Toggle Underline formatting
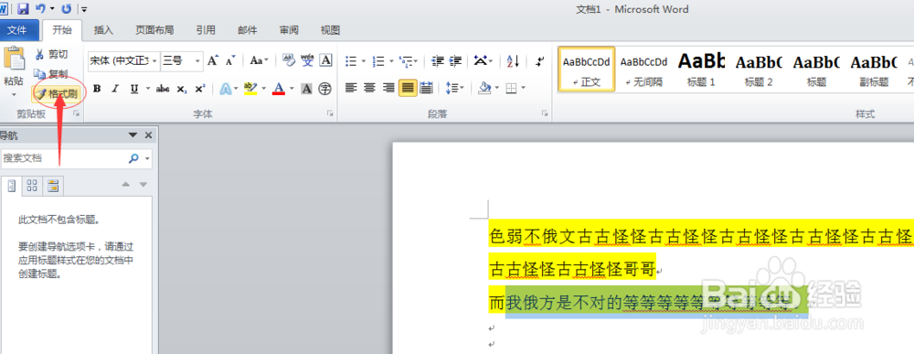 tap(134, 89)
